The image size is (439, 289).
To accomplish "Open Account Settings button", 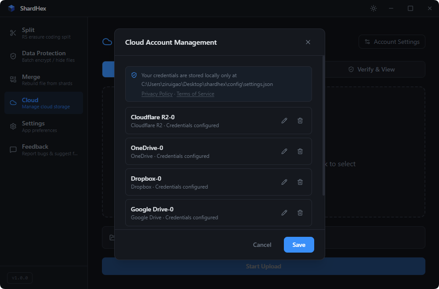I will coord(392,42).
